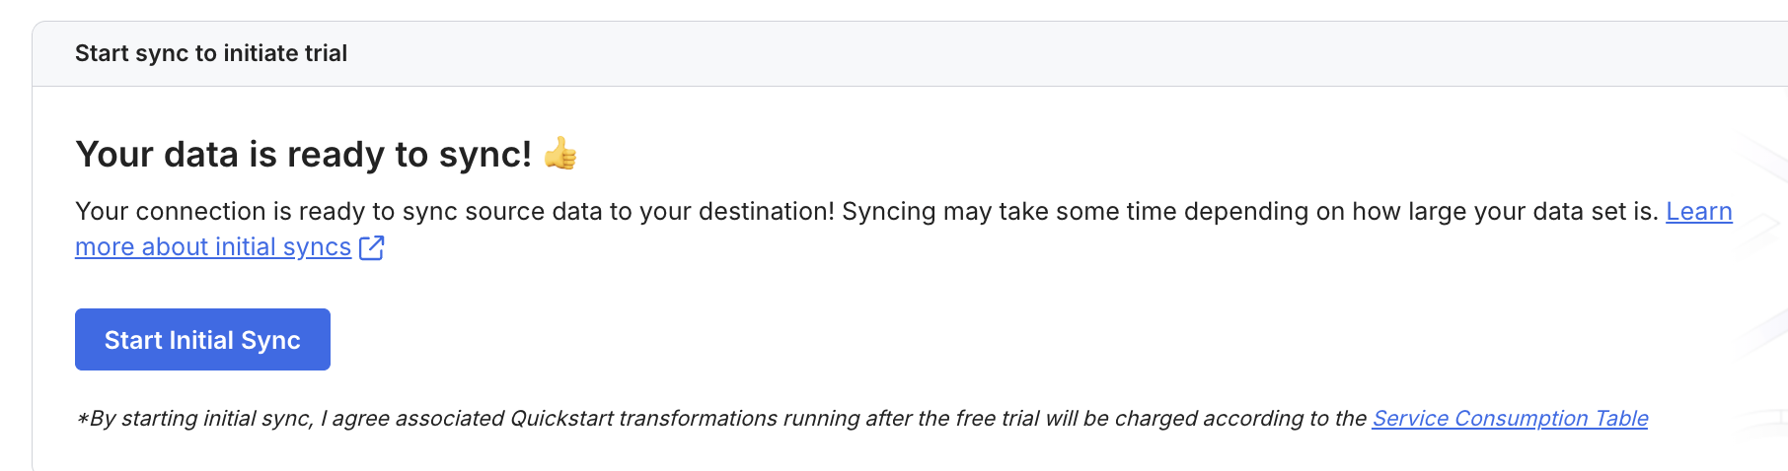Screen dimensions: 1788x471
Task: Open the Service Consumption Table link
Action: (1510, 419)
